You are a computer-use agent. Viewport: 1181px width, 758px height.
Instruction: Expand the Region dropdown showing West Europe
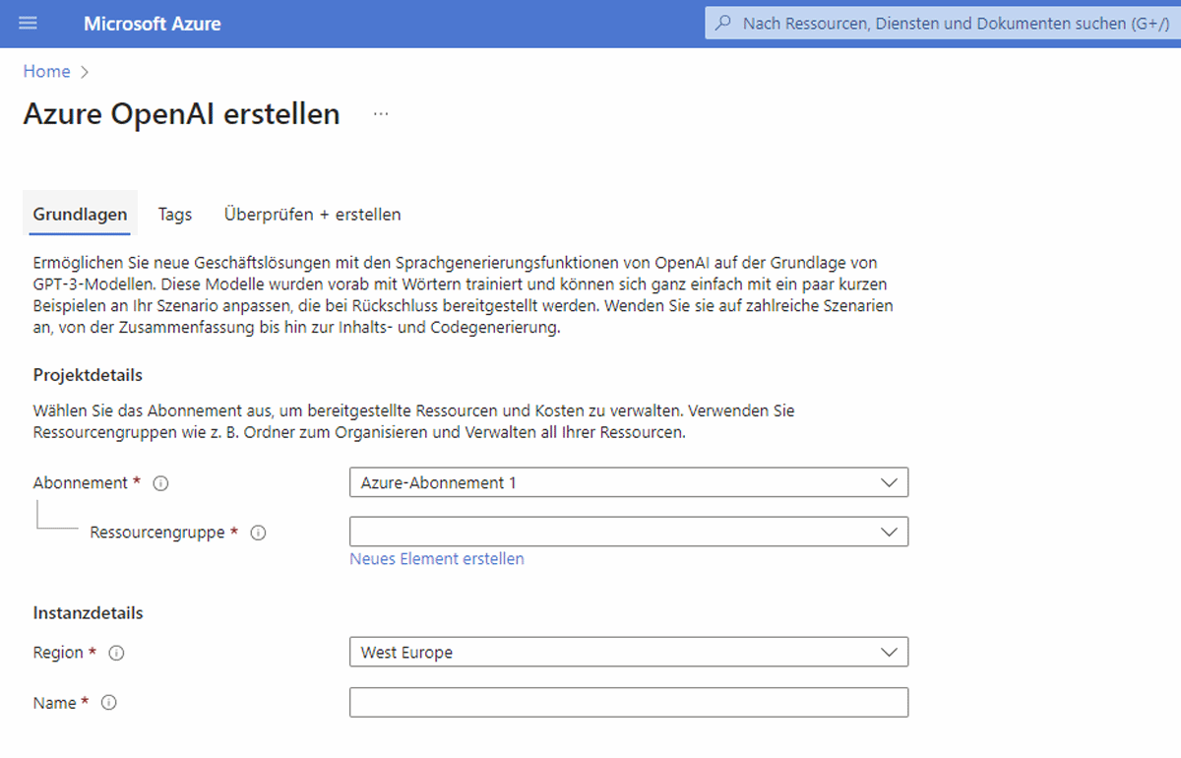click(628, 653)
